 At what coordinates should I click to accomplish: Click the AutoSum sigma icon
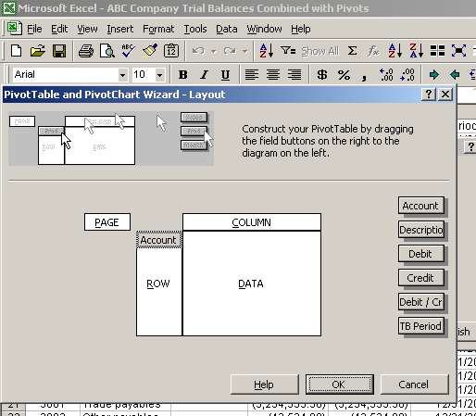(x=352, y=51)
